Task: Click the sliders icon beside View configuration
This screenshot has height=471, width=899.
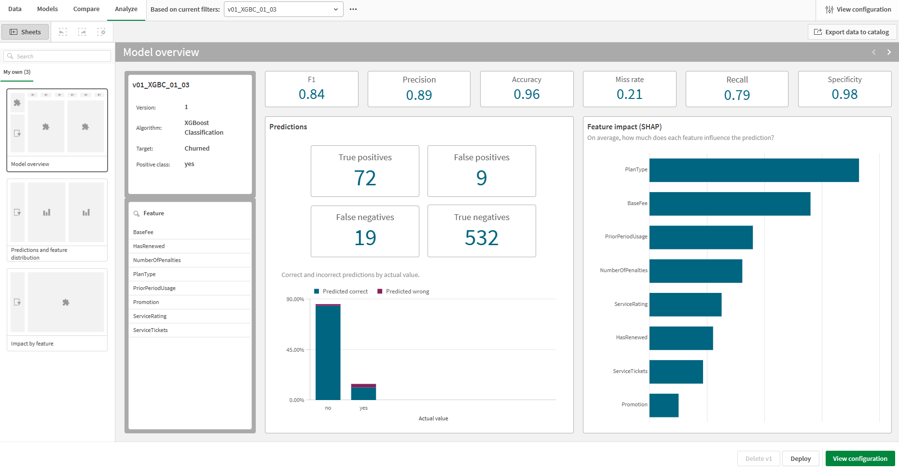Action: pos(830,9)
